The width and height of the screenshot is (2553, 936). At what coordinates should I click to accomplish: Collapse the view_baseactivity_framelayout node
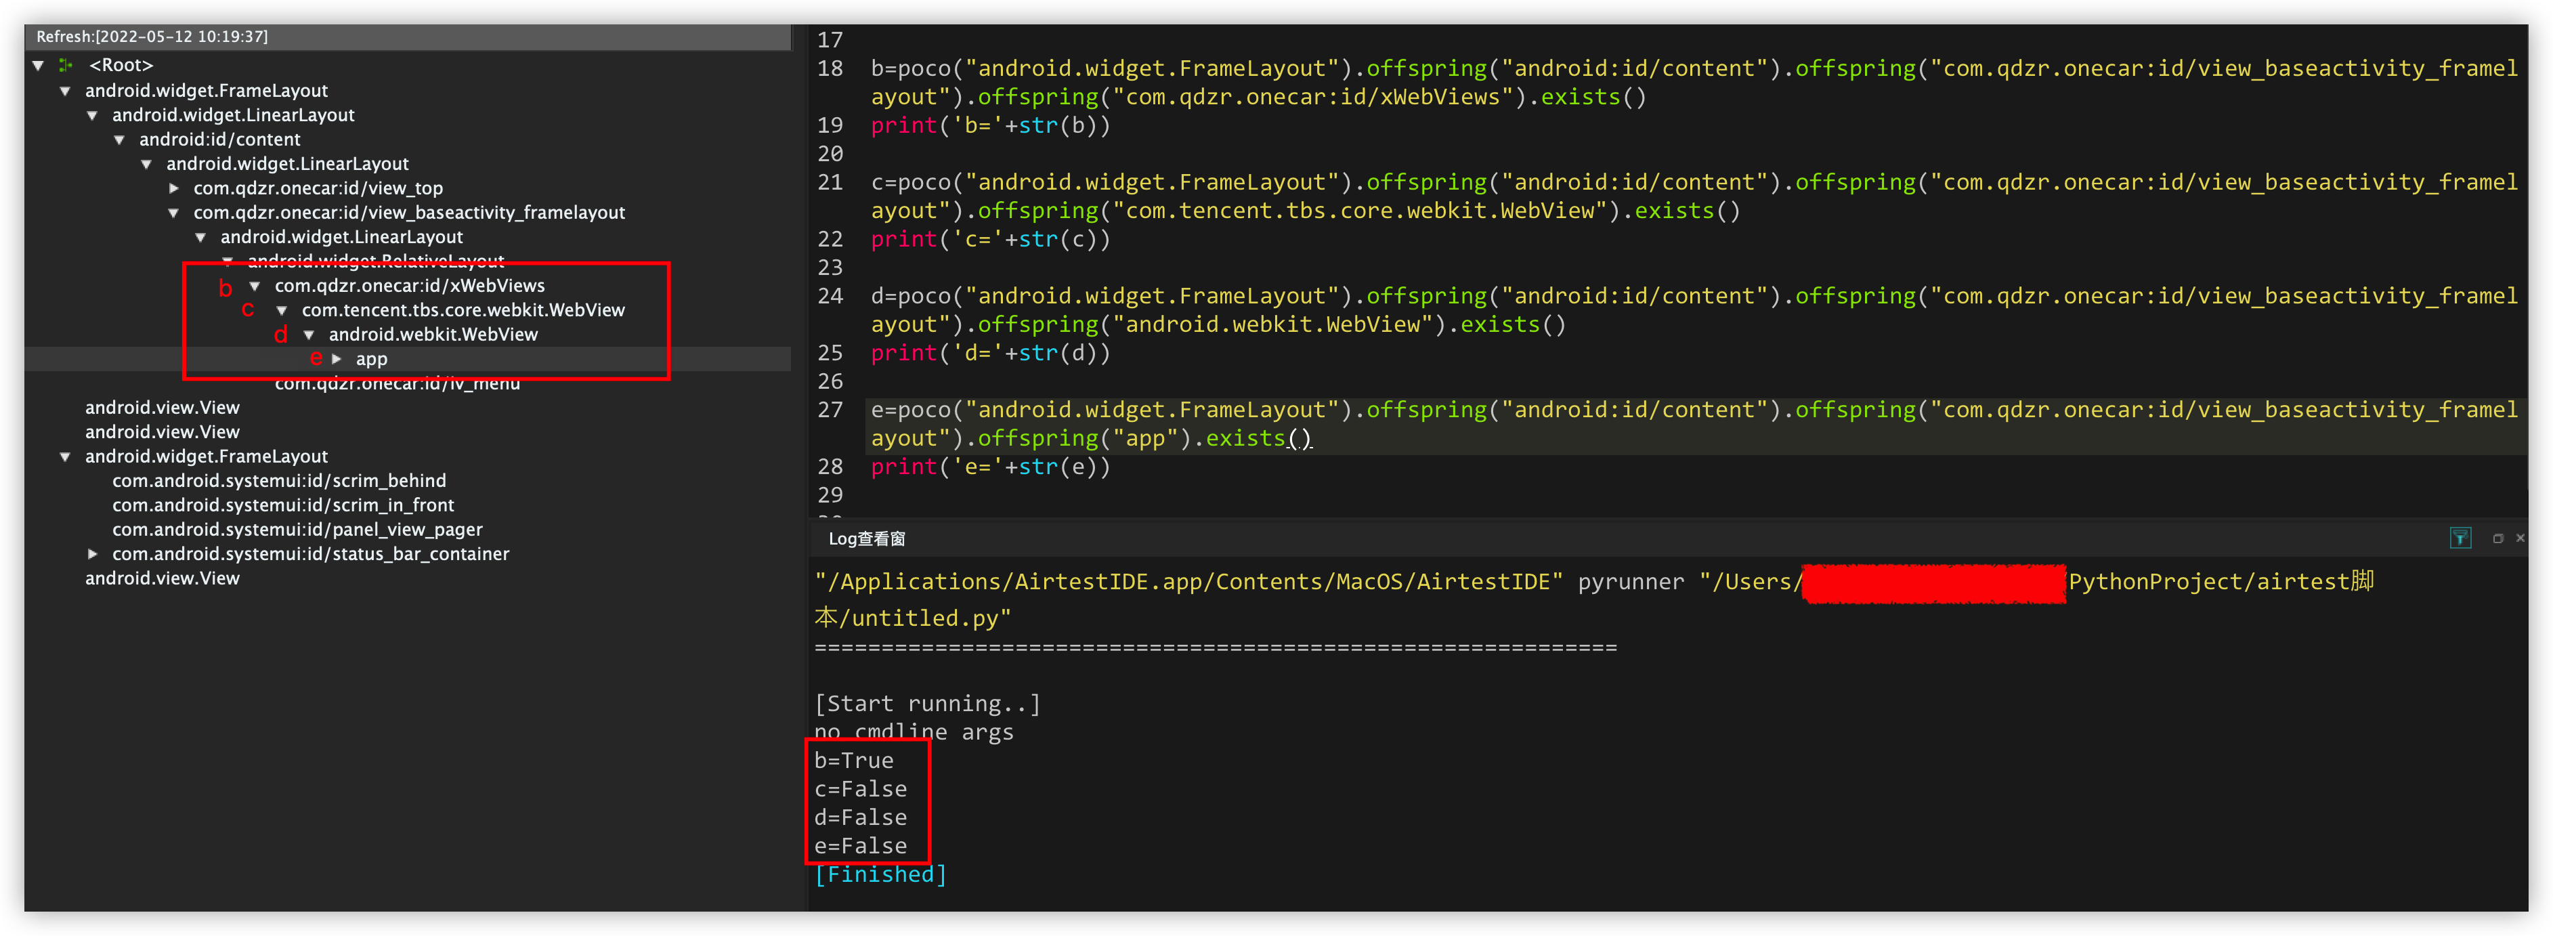pyautogui.click(x=173, y=213)
